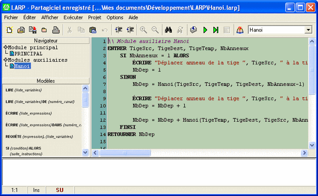Click the LARP icon in title bar
The width and height of the screenshot is (318, 196).
(6, 7)
